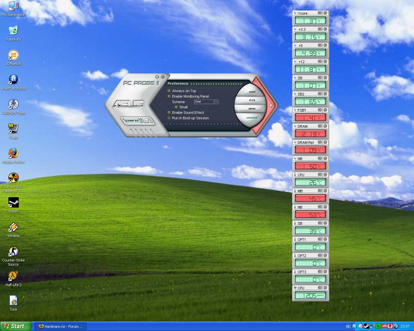Click the NB 53°C temperature reading
Screen dimensions: 414x331
point(310,215)
